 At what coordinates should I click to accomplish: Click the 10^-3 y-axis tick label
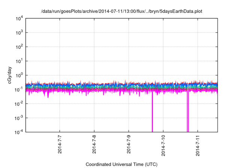(19, 118)
